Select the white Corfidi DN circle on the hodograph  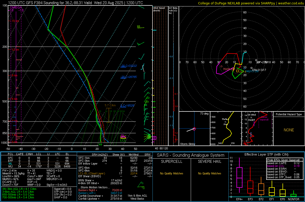pos(251,68)
